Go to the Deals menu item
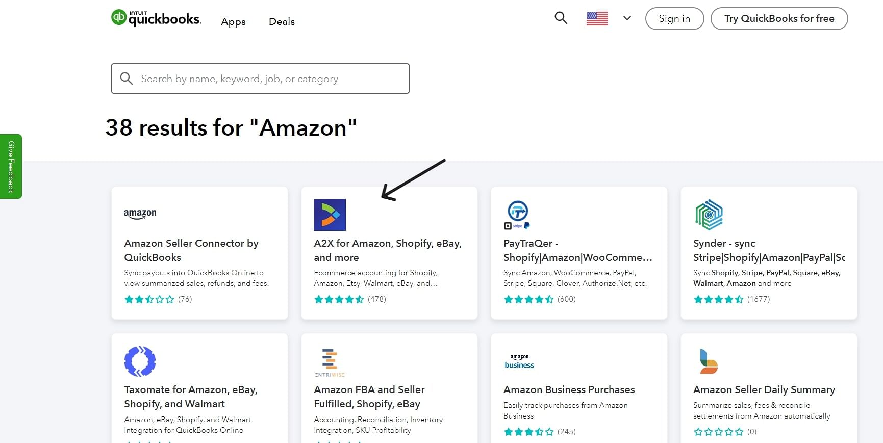Viewport: 883px width, 443px height. 282,21
